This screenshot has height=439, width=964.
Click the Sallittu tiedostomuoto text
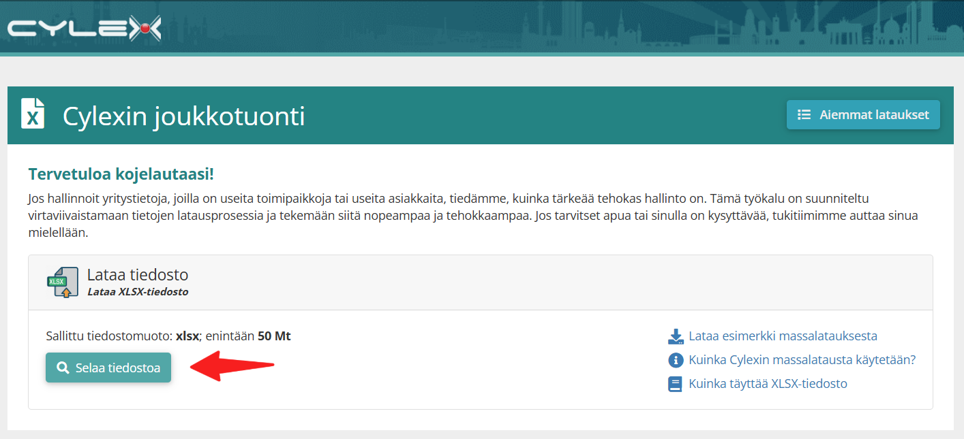168,336
